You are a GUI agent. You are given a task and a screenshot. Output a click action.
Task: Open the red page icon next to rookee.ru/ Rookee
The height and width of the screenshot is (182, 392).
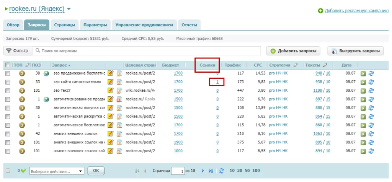(119, 99)
